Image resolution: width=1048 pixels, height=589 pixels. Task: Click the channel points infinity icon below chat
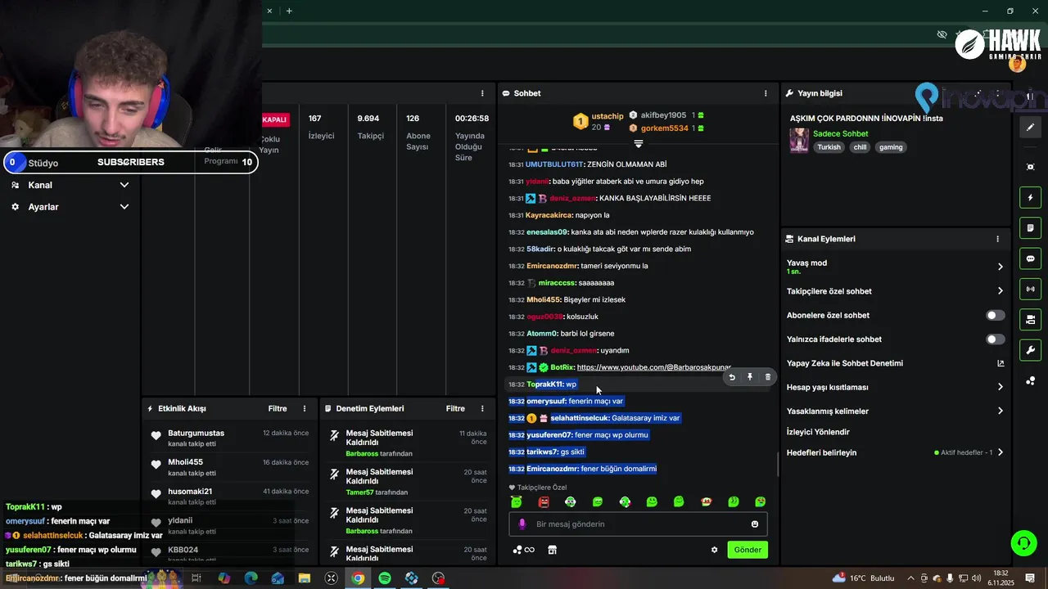(x=524, y=550)
